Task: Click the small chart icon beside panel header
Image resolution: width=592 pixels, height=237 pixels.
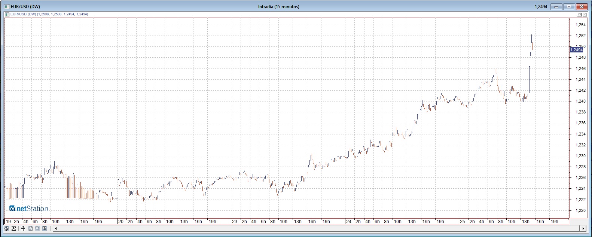Action: 6,14
